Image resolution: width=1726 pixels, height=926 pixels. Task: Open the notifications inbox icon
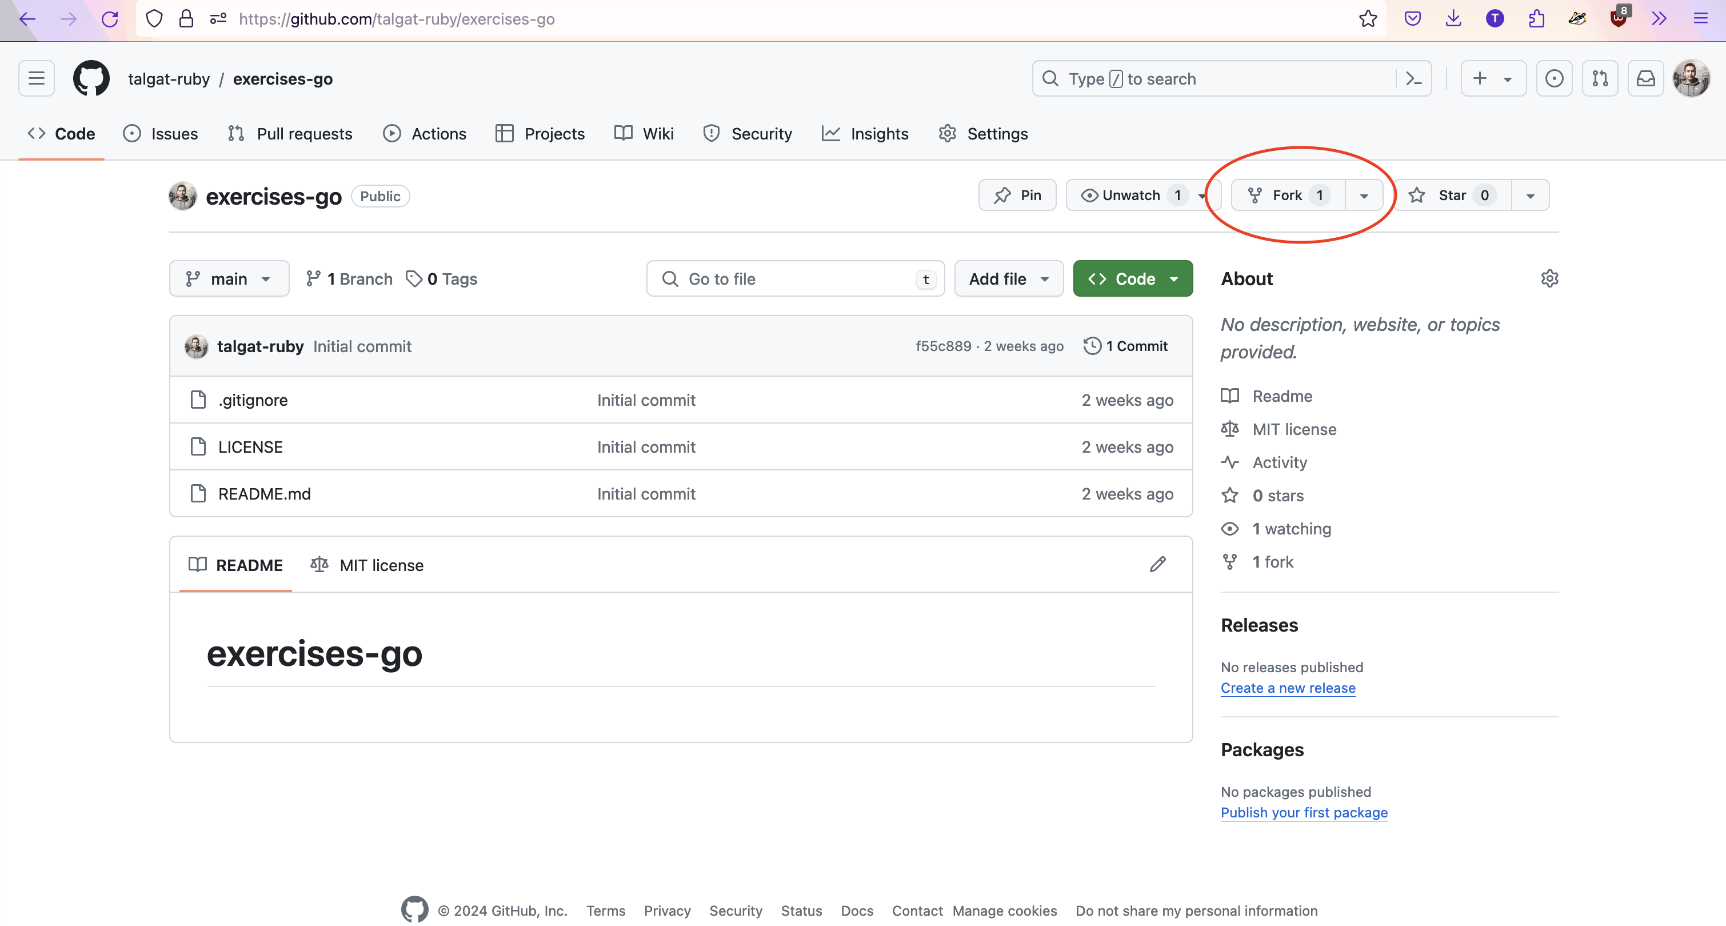coord(1645,78)
